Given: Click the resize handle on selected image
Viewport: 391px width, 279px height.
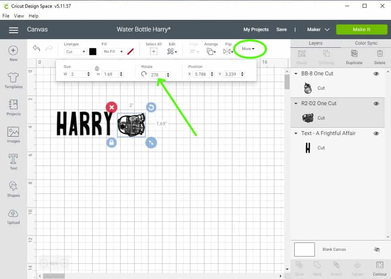Looking at the screenshot, I should coord(151,142).
